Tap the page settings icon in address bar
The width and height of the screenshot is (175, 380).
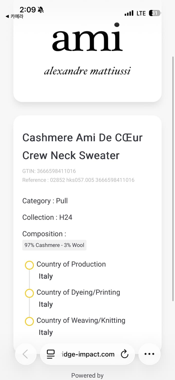pos(51,354)
